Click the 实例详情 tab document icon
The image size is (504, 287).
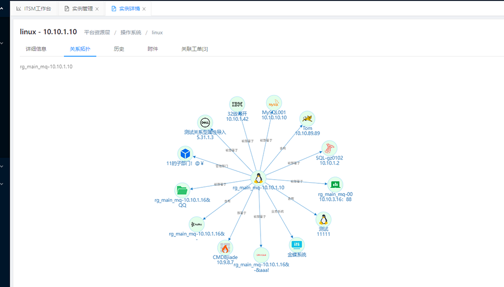click(114, 9)
